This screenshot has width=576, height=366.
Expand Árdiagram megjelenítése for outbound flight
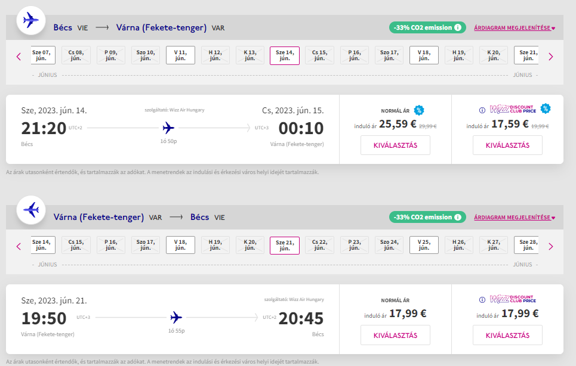point(515,28)
